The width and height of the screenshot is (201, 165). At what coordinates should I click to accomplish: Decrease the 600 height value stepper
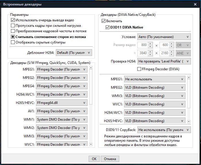click(x=172, y=47)
